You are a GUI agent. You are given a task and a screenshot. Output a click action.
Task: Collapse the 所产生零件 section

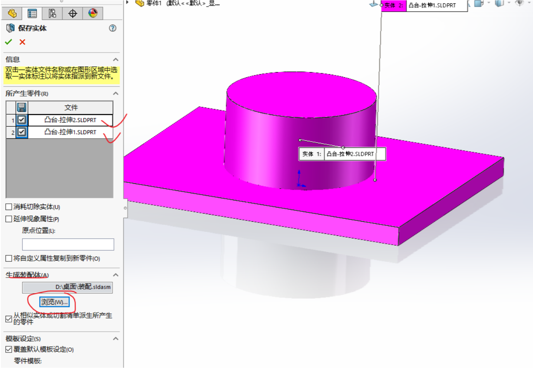(x=116, y=93)
